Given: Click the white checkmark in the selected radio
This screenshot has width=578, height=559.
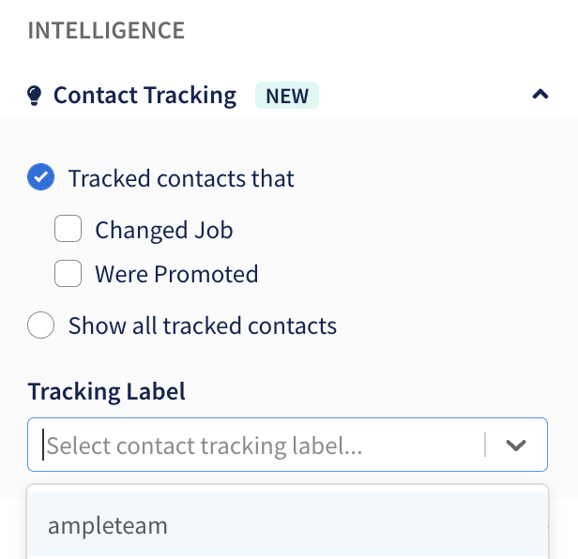Looking at the screenshot, I should [x=41, y=177].
